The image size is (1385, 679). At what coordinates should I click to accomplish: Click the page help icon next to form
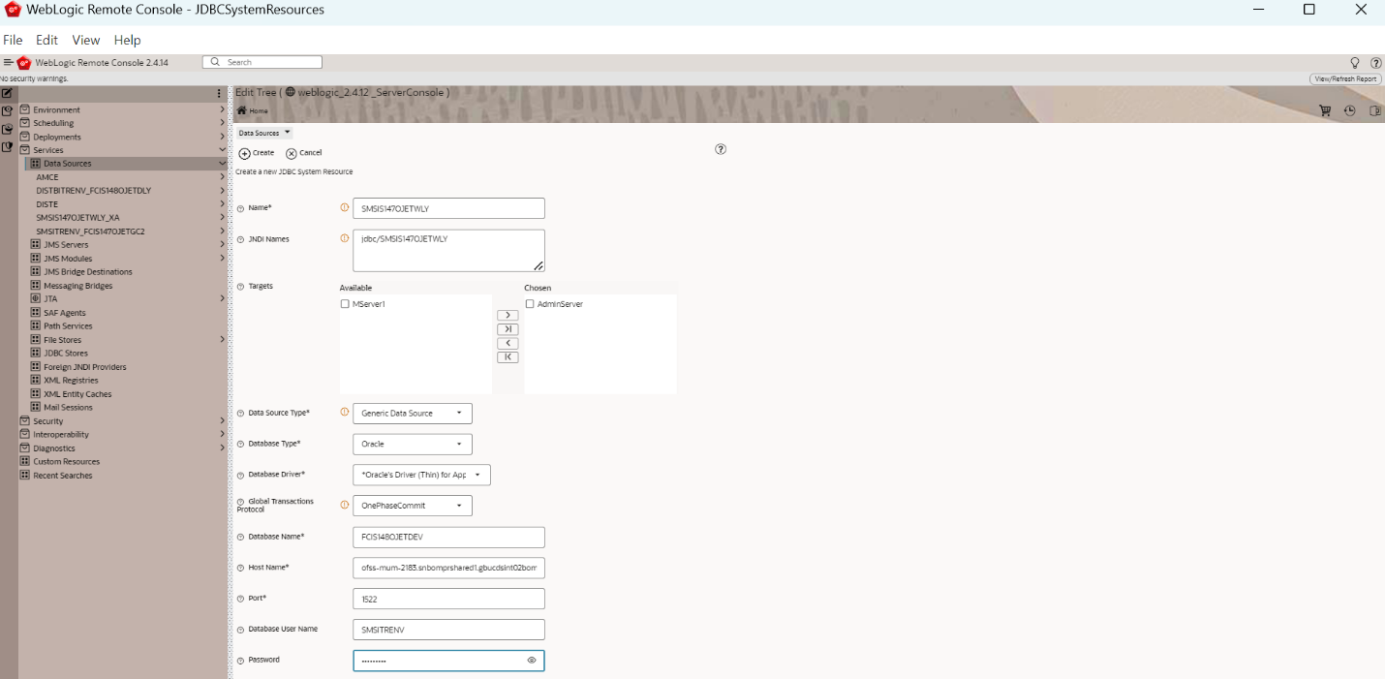pos(721,149)
